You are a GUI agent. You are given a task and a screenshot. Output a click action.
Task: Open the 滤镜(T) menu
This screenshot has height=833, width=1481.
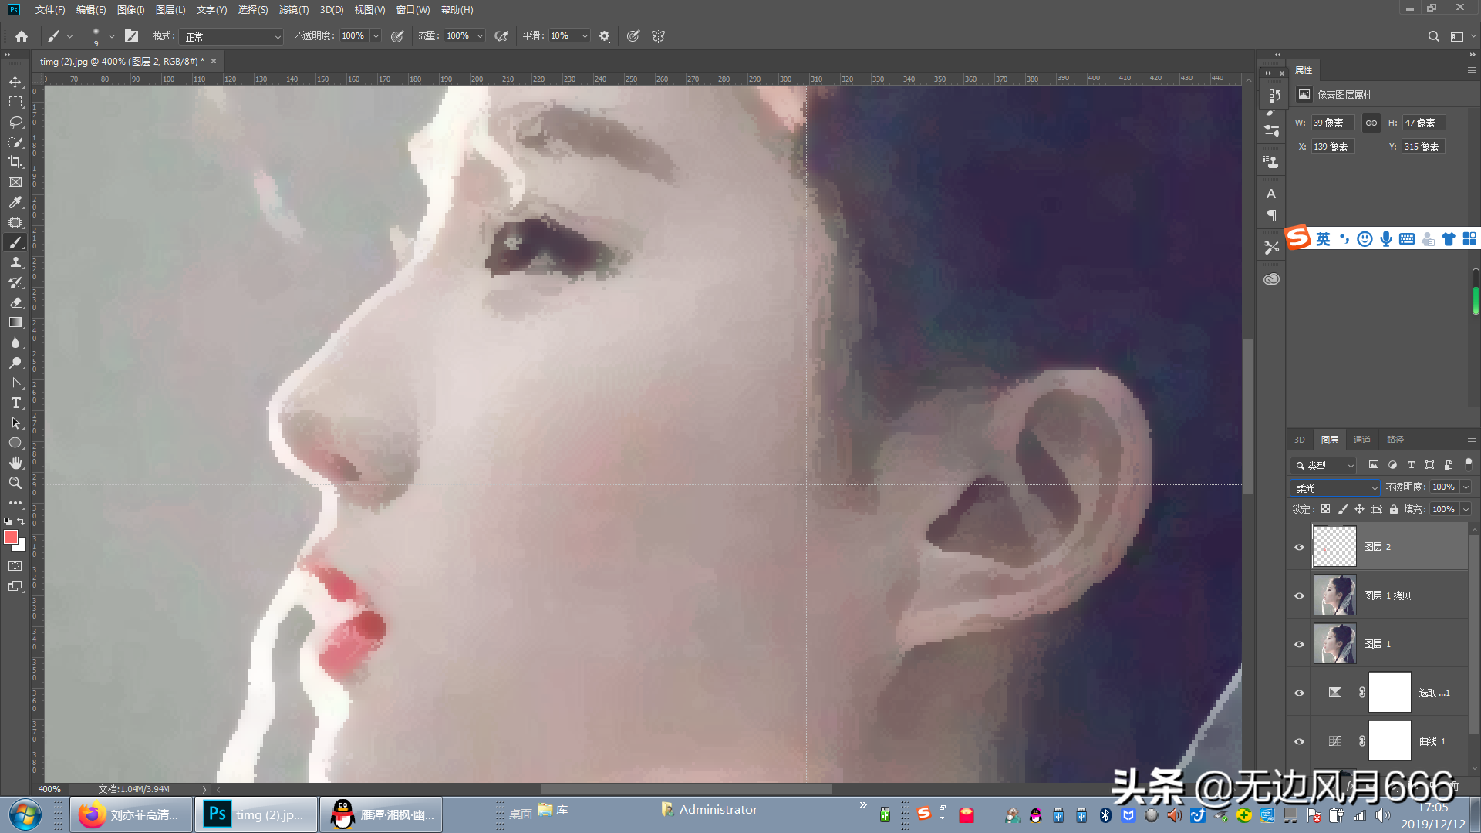click(293, 10)
